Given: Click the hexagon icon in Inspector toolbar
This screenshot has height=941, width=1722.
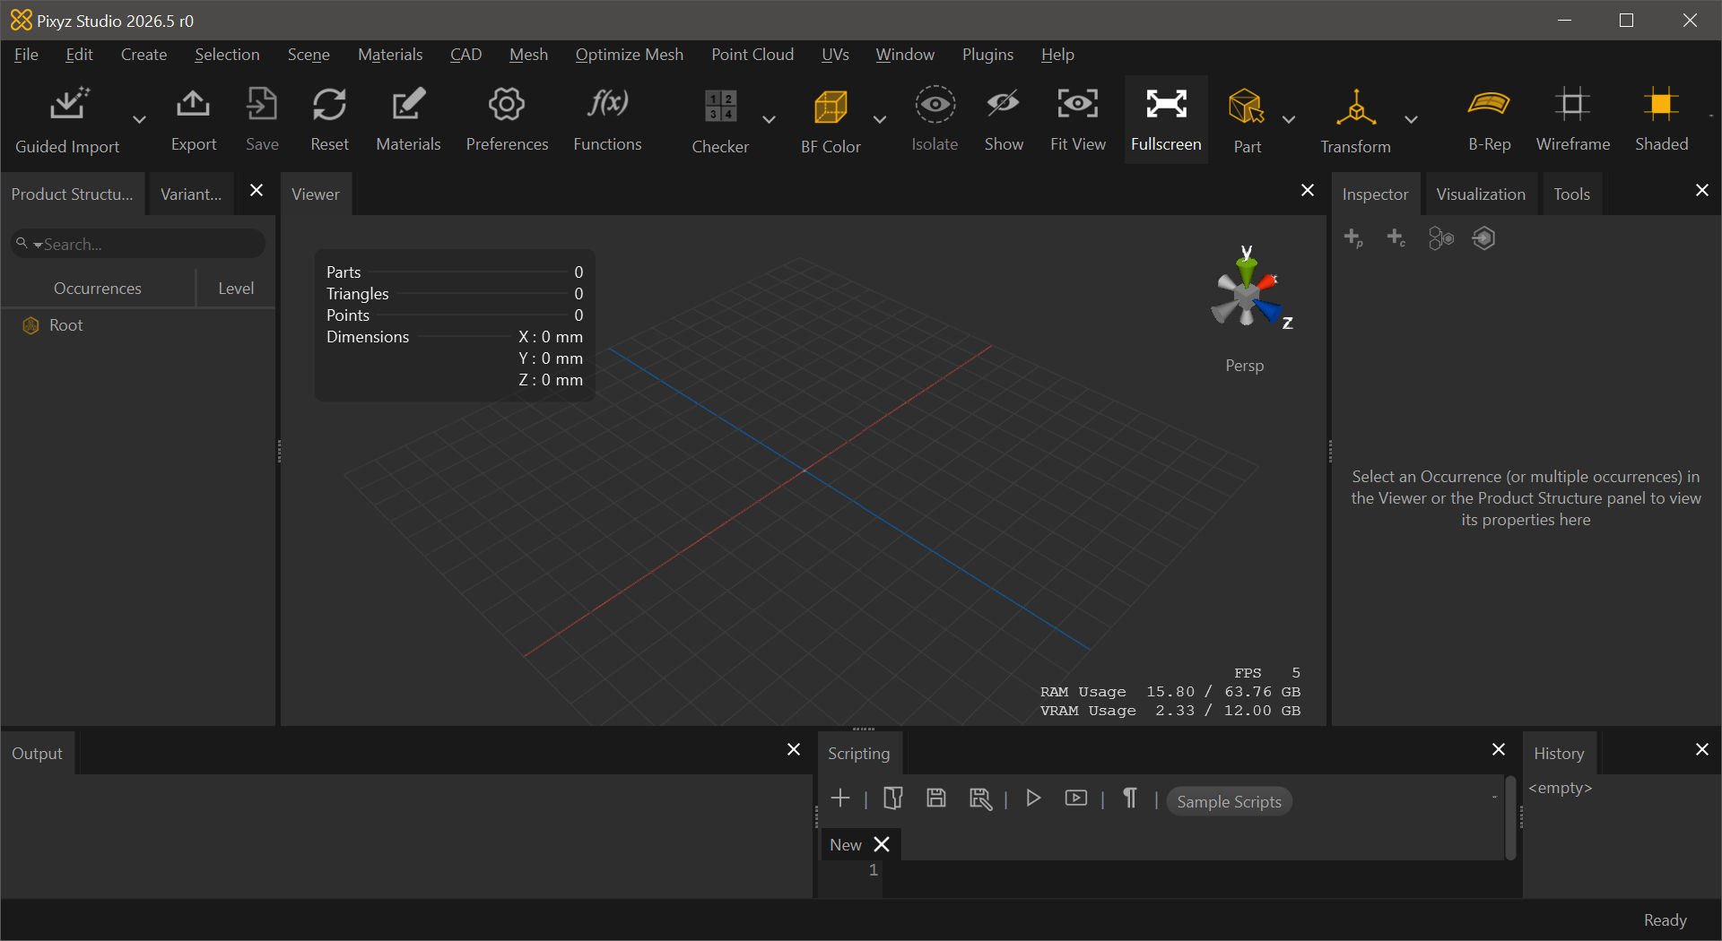Looking at the screenshot, I should pyautogui.click(x=1483, y=238).
